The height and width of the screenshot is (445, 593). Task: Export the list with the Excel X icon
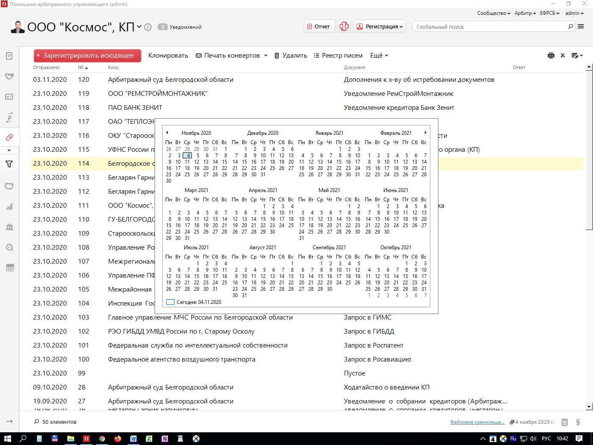click(x=563, y=56)
